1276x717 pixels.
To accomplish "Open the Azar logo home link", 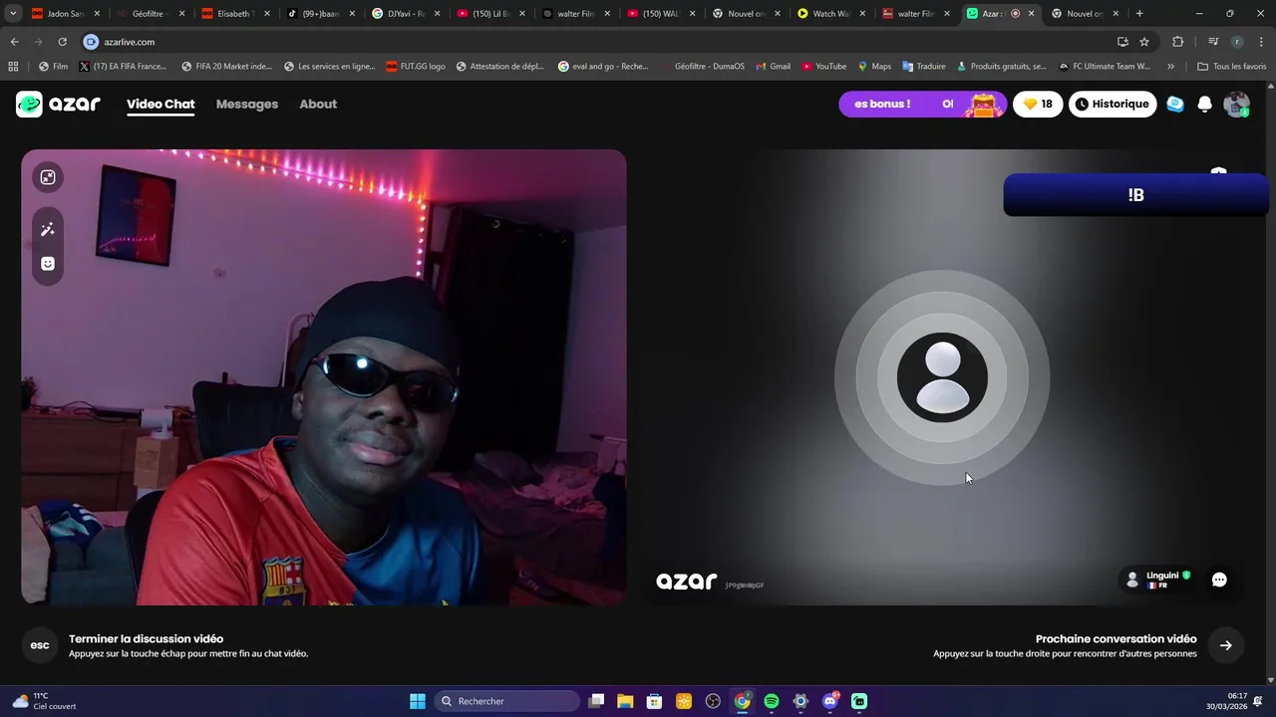I will click(x=58, y=104).
